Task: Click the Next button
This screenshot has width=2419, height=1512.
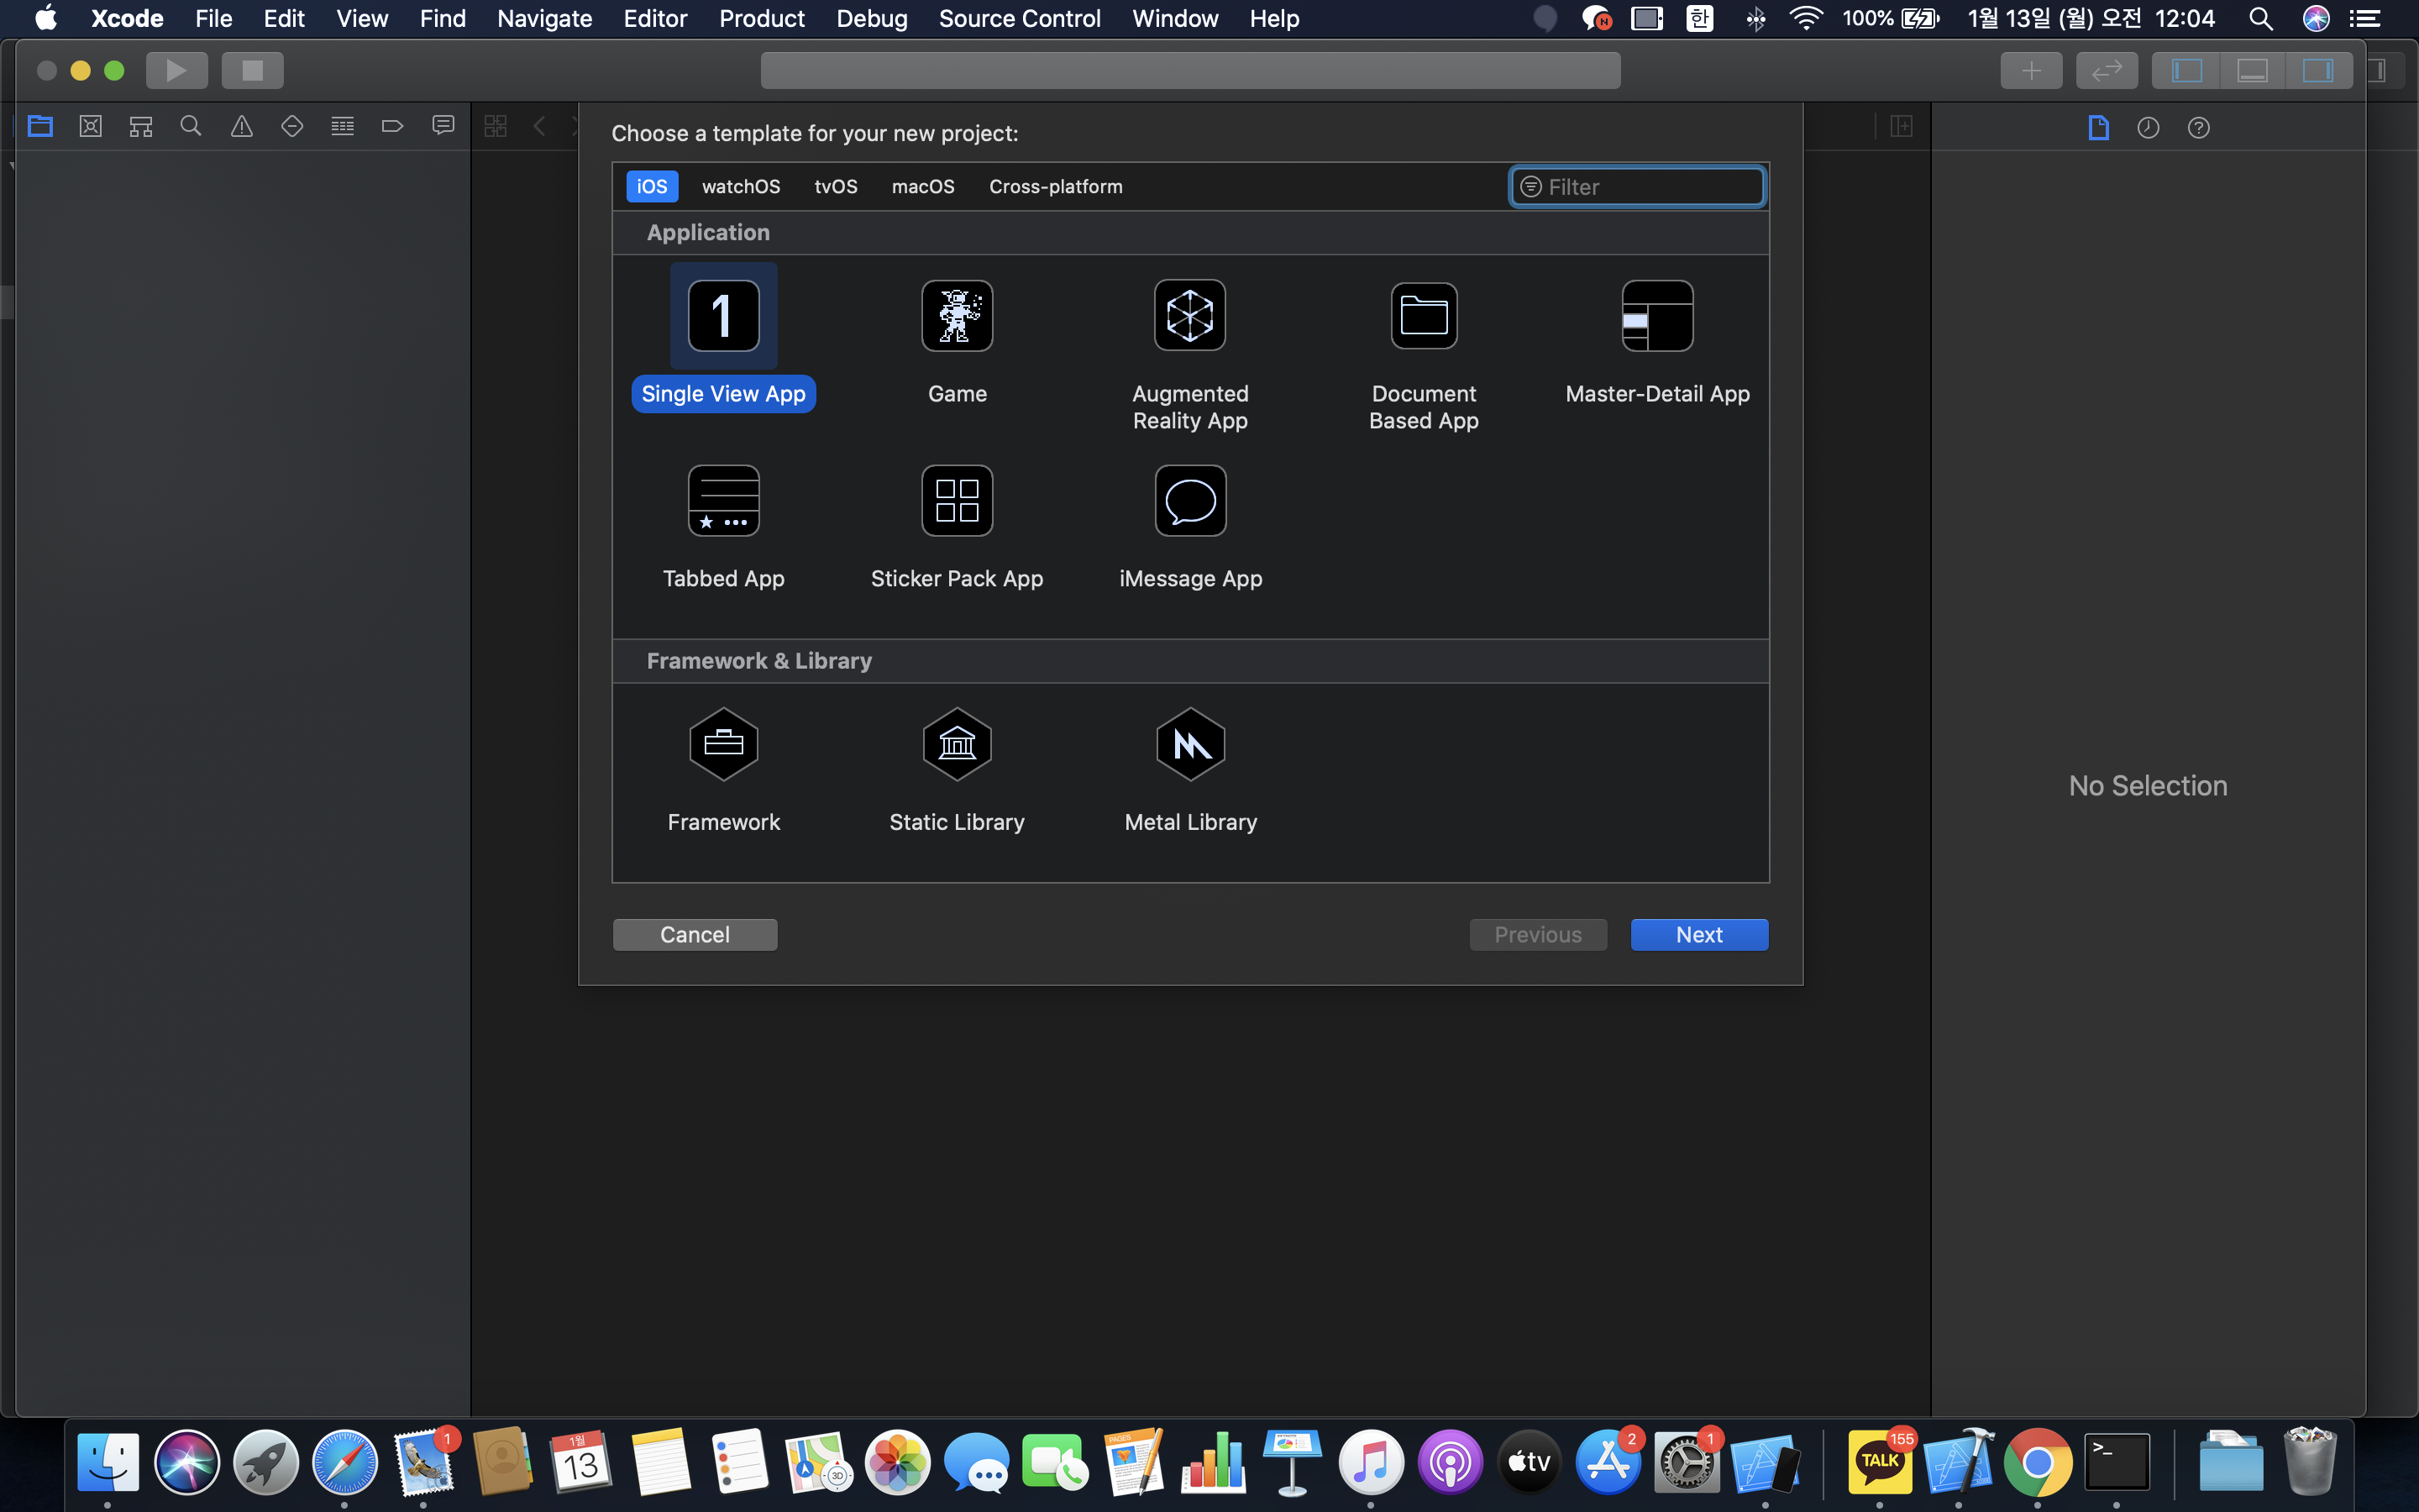Action: pyautogui.click(x=1698, y=935)
